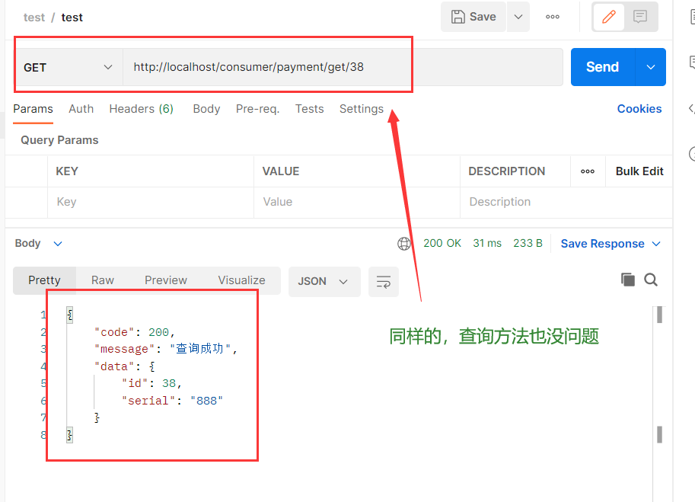Click the network globe icon
Screen dimensions: 695x502
click(x=404, y=244)
